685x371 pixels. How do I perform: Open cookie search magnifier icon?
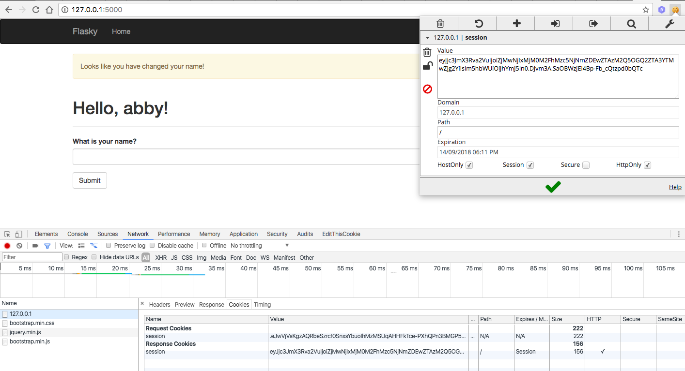click(x=631, y=24)
